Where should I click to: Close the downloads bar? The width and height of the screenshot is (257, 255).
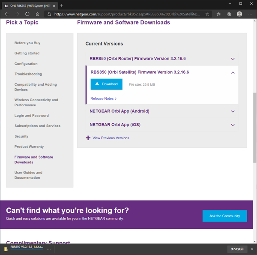coord(252,249)
